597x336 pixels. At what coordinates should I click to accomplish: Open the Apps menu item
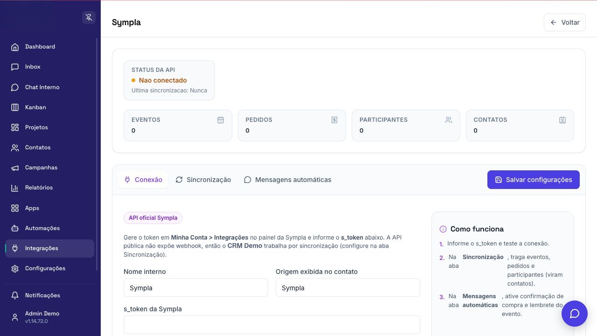[x=49, y=208]
